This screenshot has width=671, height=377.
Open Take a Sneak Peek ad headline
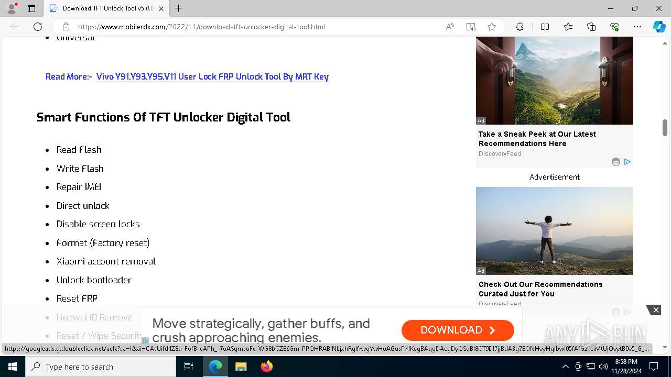(537, 139)
